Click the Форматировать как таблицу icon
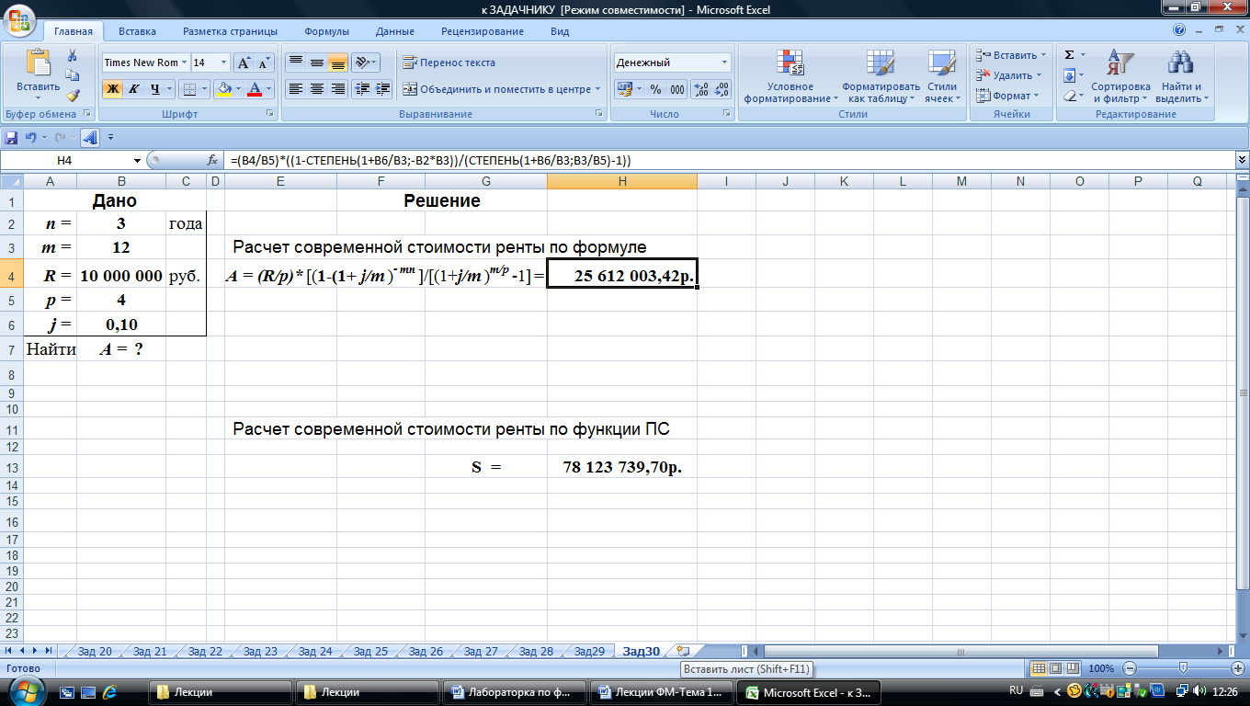The image size is (1250, 706). (x=881, y=63)
